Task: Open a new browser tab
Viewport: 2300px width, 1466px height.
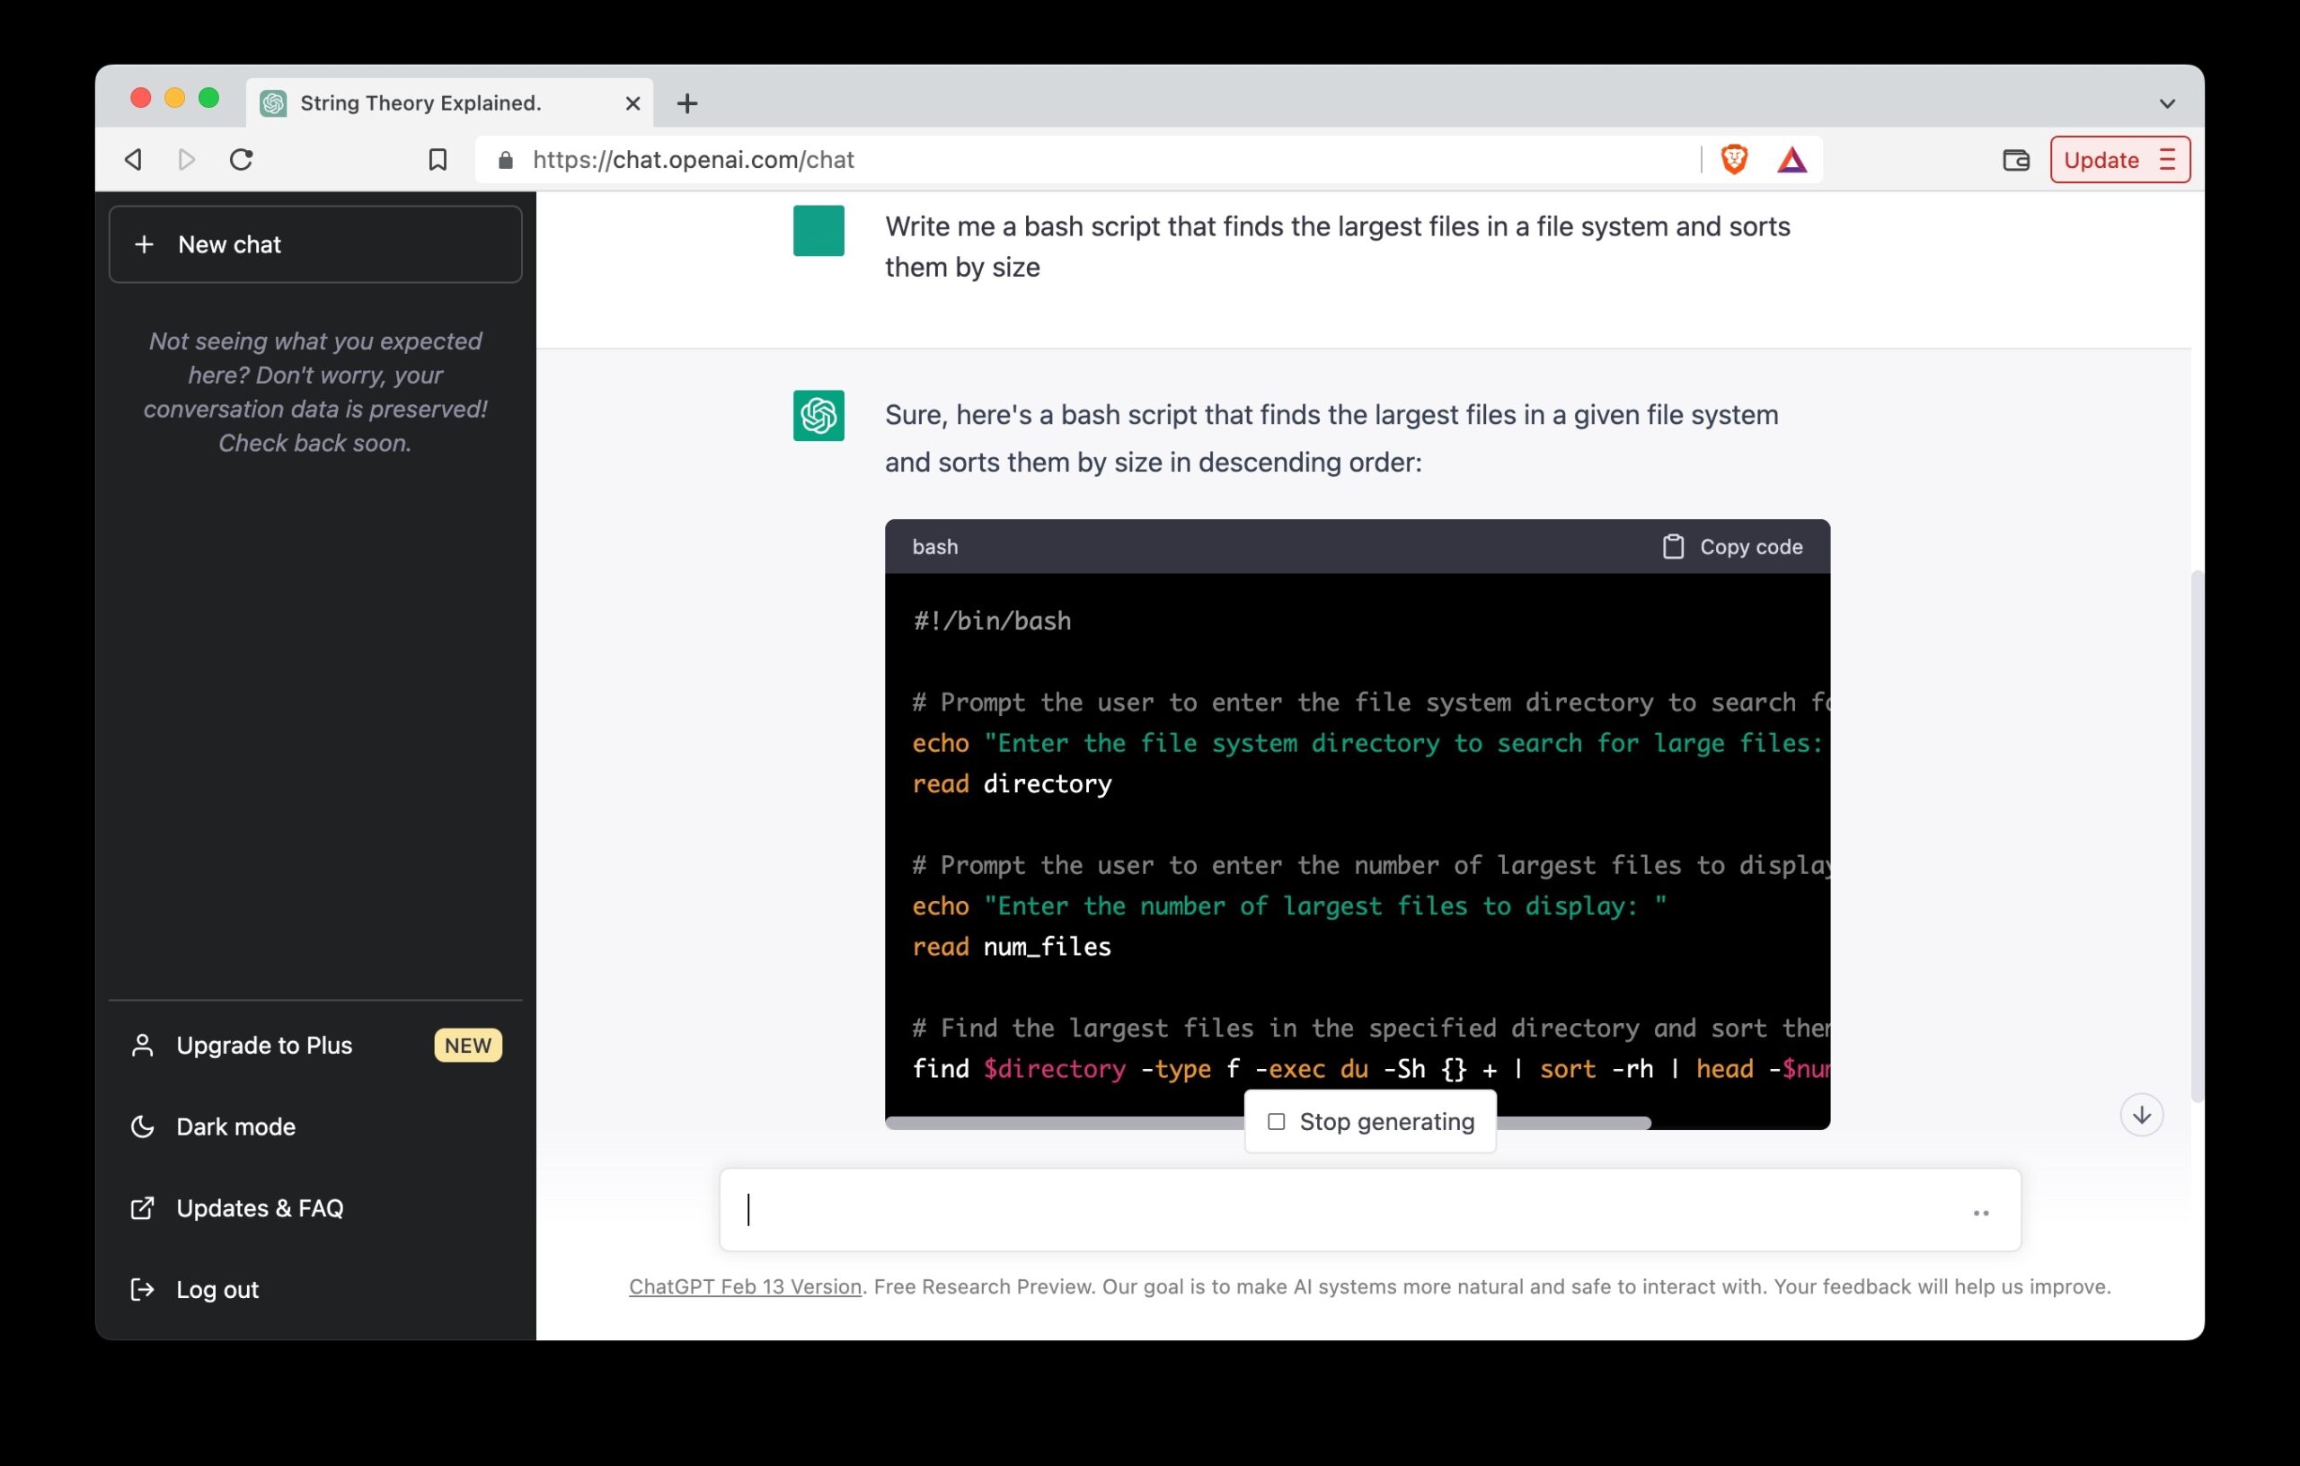Action: [x=686, y=103]
